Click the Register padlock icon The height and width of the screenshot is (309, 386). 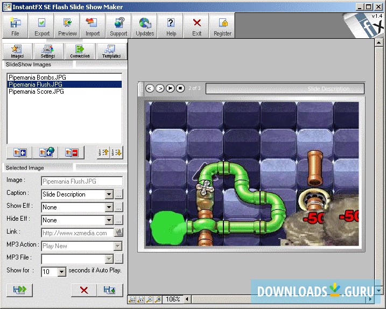click(222, 26)
